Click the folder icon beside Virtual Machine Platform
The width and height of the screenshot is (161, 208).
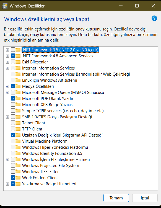18,141
